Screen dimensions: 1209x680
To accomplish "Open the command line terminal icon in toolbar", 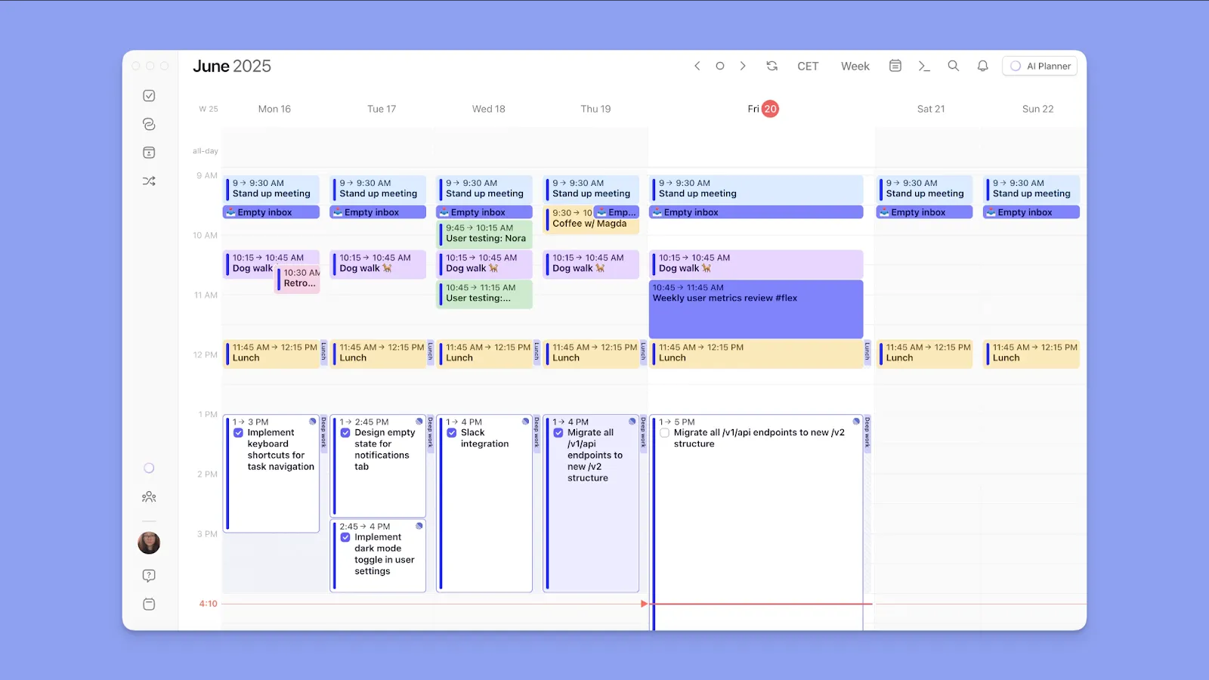I will point(923,66).
